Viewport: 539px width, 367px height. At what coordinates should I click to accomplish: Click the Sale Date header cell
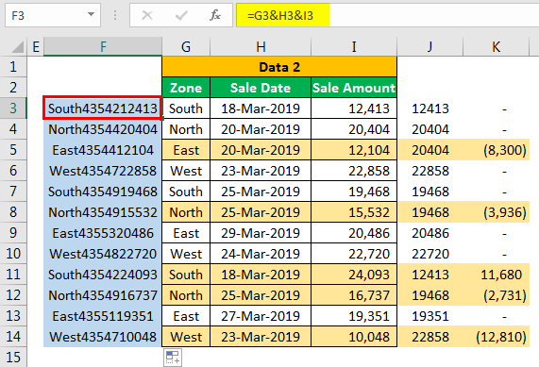261,88
